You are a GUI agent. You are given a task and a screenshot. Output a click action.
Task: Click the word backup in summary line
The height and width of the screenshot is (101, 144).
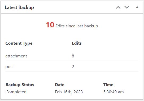click(91, 26)
